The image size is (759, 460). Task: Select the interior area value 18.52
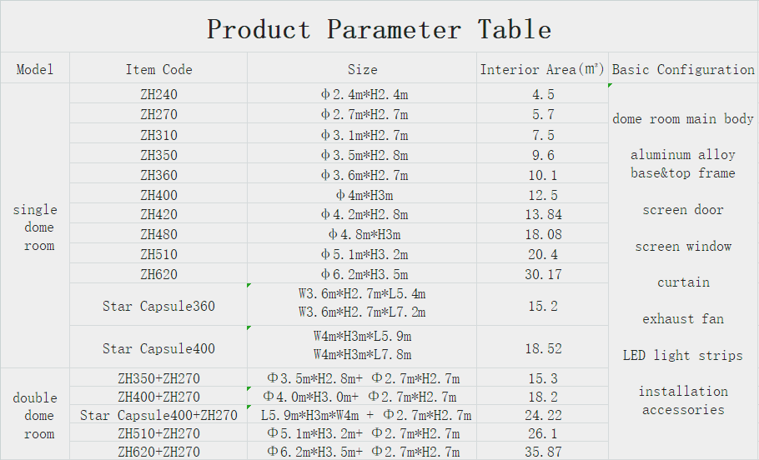tap(542, 348)
